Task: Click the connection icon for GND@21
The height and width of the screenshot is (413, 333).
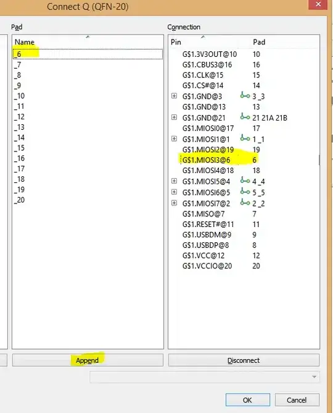Action: [x=245, y=116]
